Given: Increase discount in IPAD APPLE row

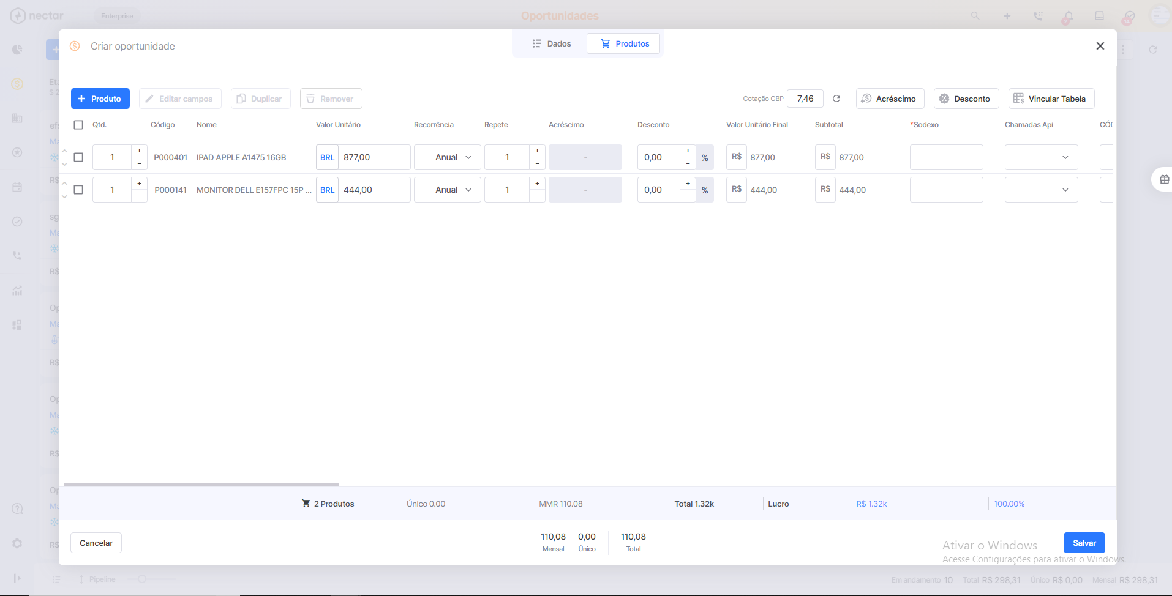Looking at the screenshot, I should [x=688, y=151].
